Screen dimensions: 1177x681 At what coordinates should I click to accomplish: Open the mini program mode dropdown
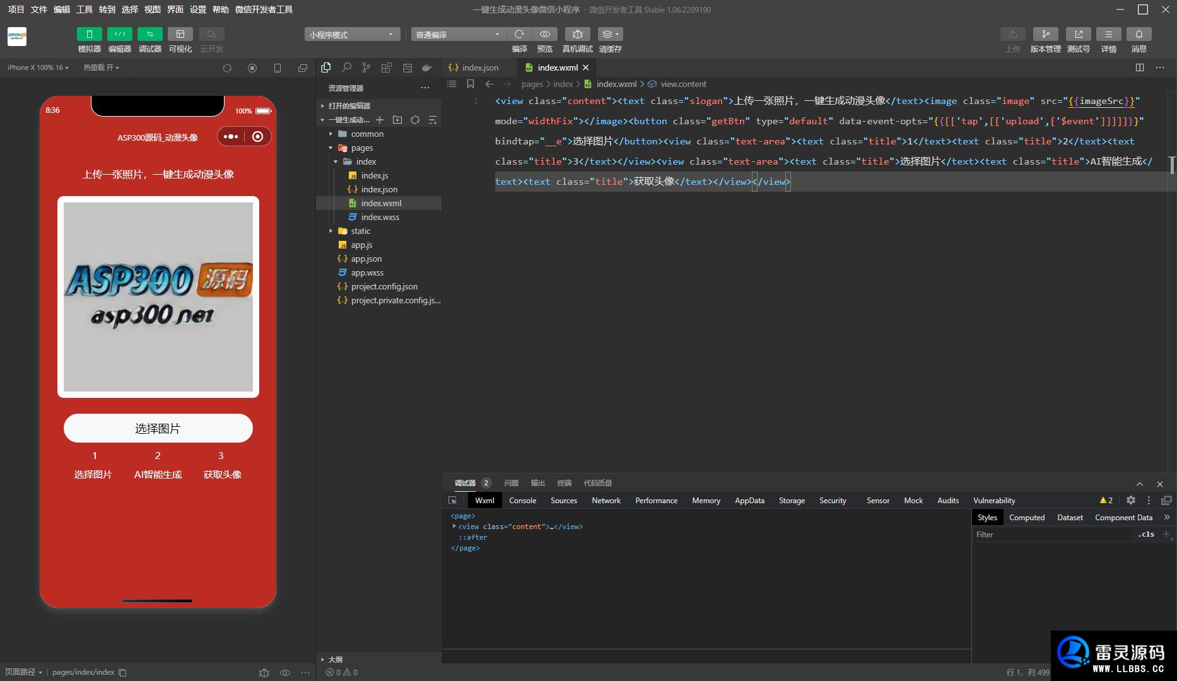[352, 35]
